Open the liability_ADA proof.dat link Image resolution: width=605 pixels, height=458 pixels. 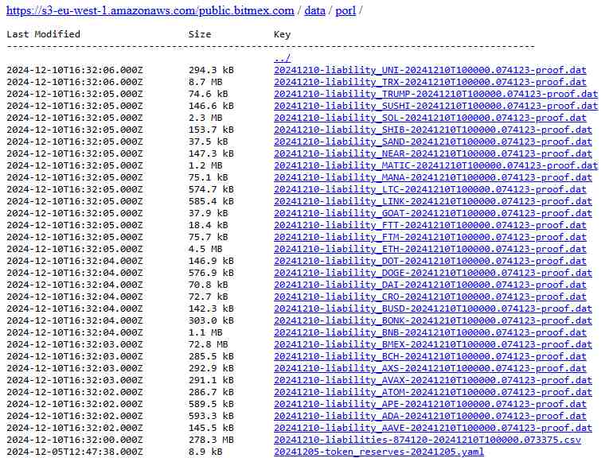[430, 417]
